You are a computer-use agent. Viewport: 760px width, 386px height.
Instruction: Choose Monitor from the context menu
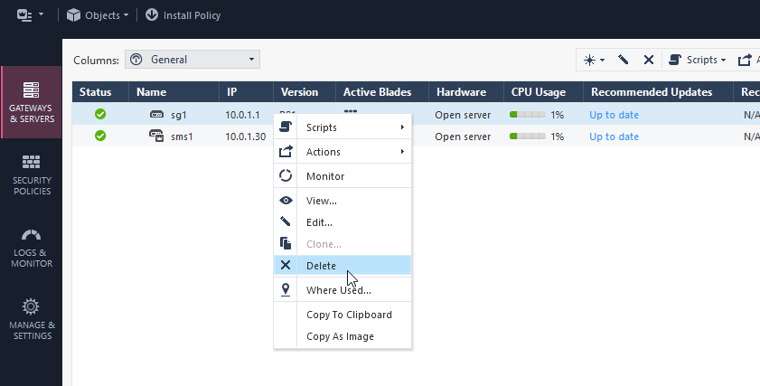click(x=342, y=176)
